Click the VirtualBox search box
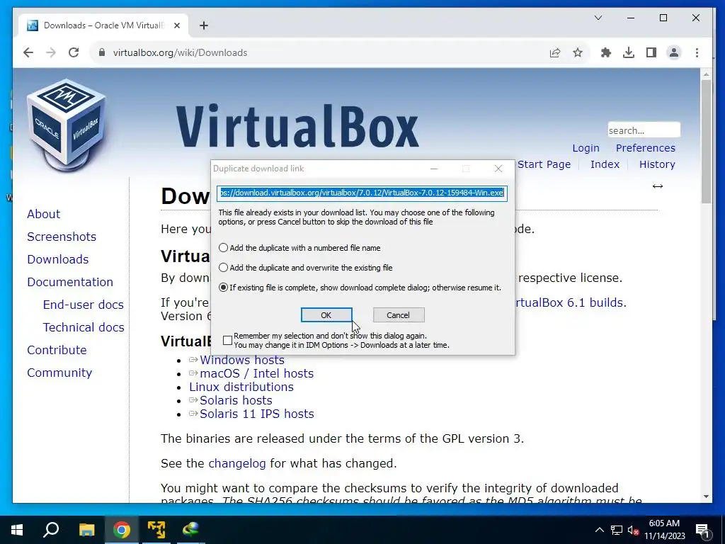Image resolution: width=725 pixels, height=544 pixels. point(644,130)
